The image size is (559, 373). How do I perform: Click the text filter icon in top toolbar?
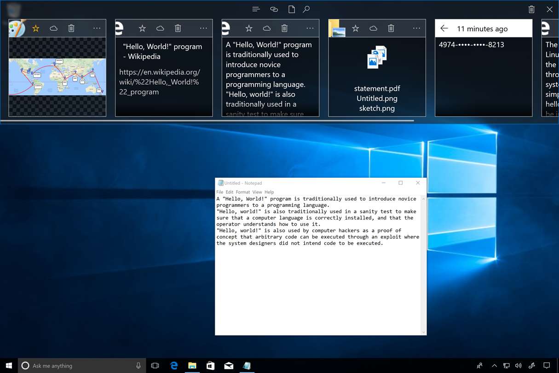click(x=256, y=9)
